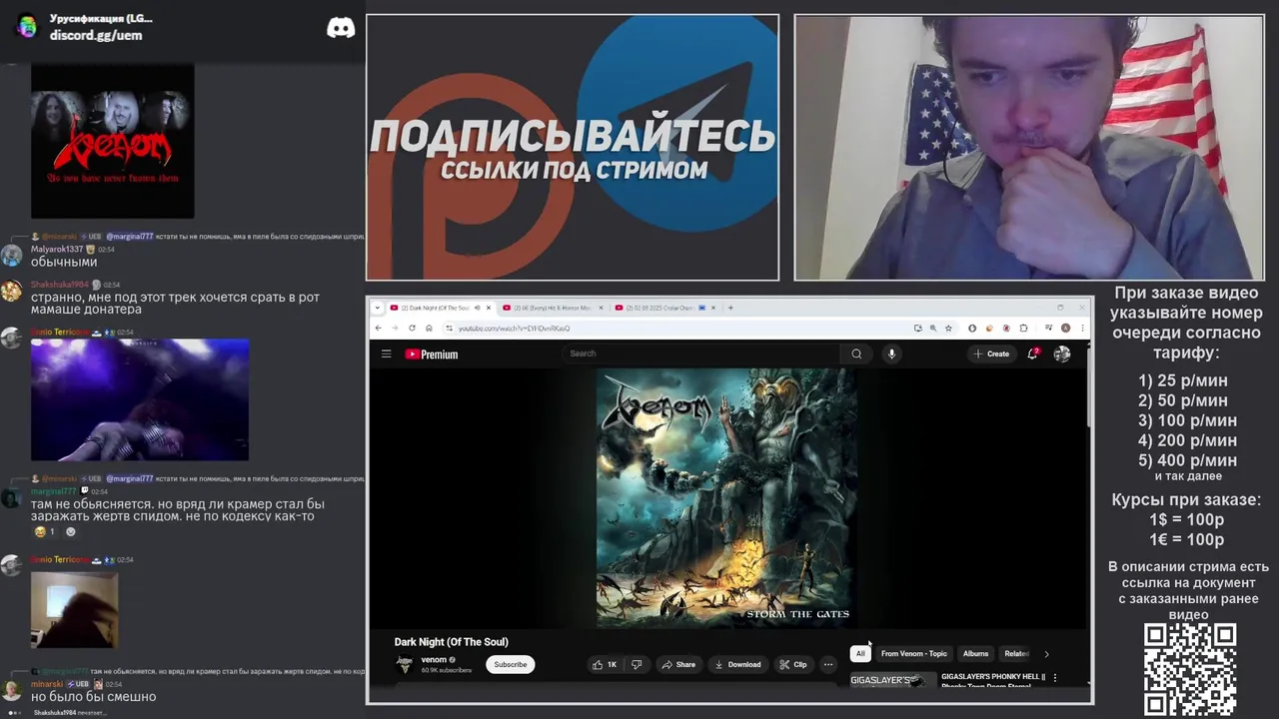The height and width of the screenshot is (719, 1279).
Task: Open the address bar zoom magnifier icon
Action: pyautogui.click(x=933, y=328)
